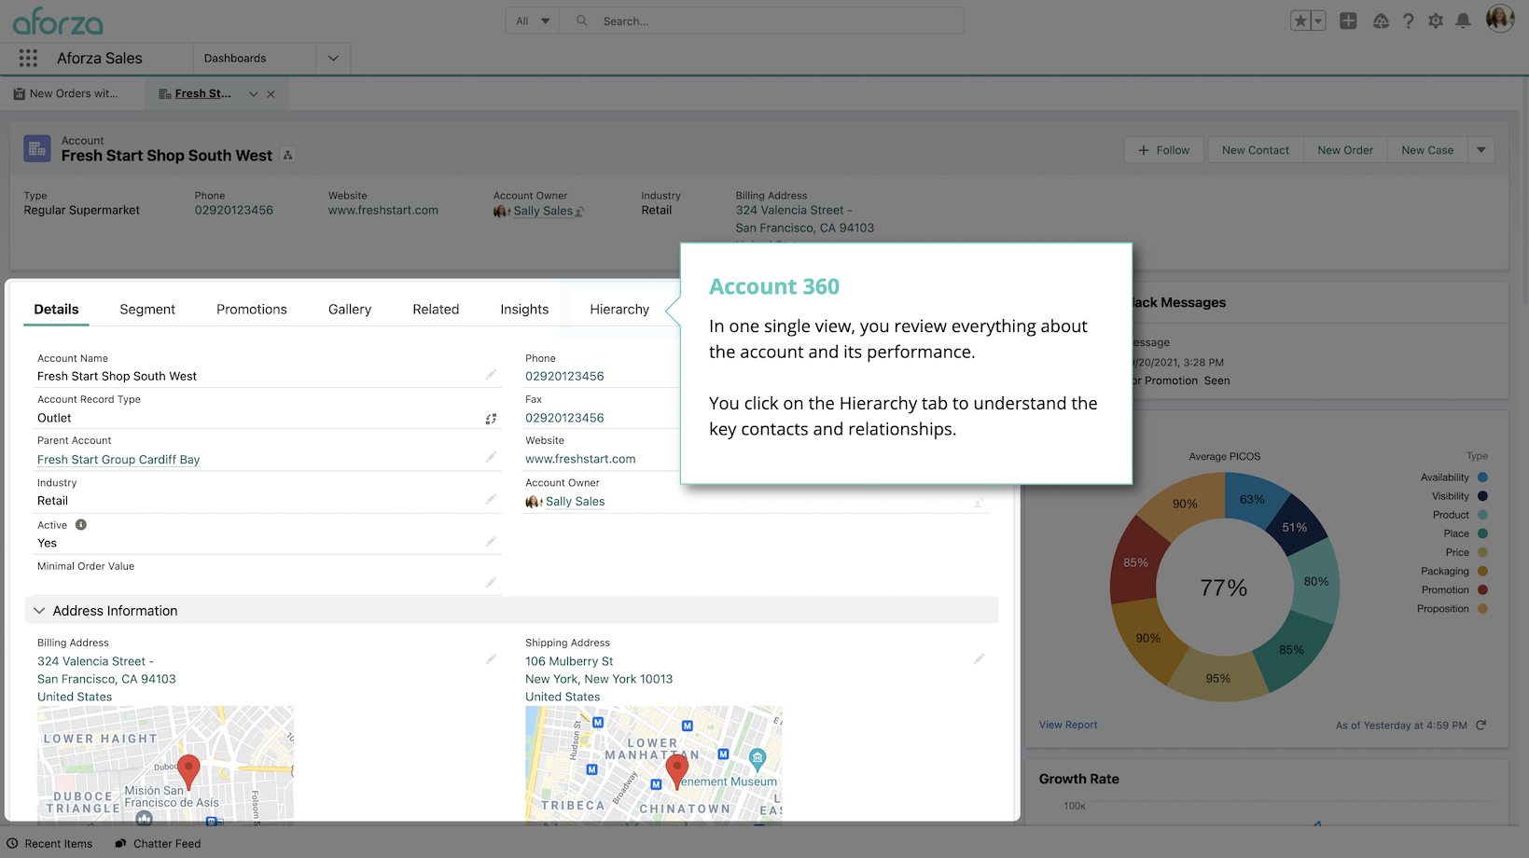Edit the Industry field pencil
1529x858 pixels.
[491, 499]
